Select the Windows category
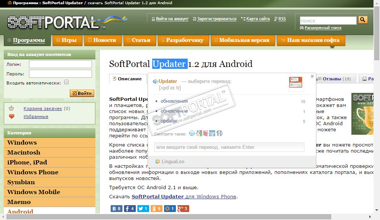380x220 pixels. (x=50, y=143)
